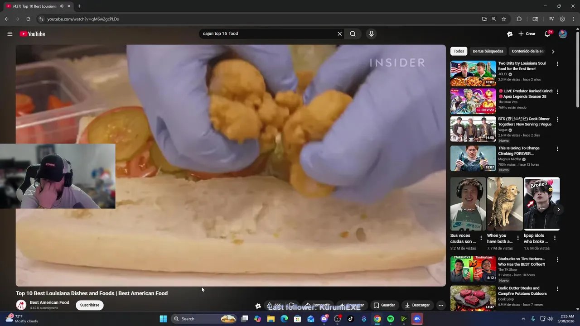
Task: Open YouTube notifications bell
Action: 547,34
